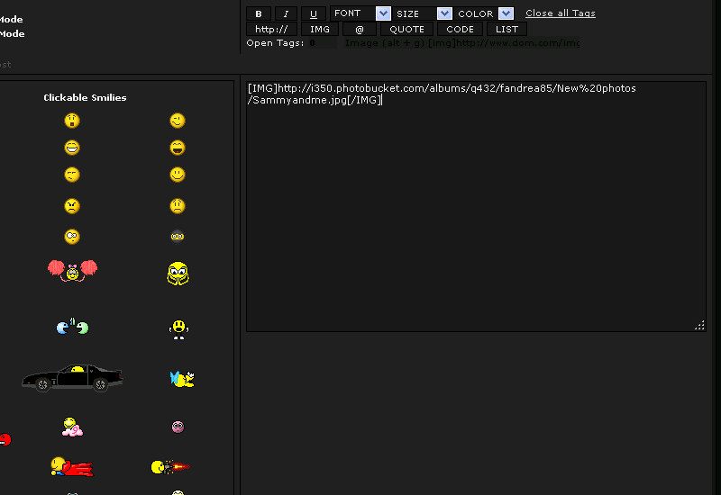Image resolution: width=721 pixels, height=495 pixels.
Task: Click the LIST button
Action: click(507, 29)
